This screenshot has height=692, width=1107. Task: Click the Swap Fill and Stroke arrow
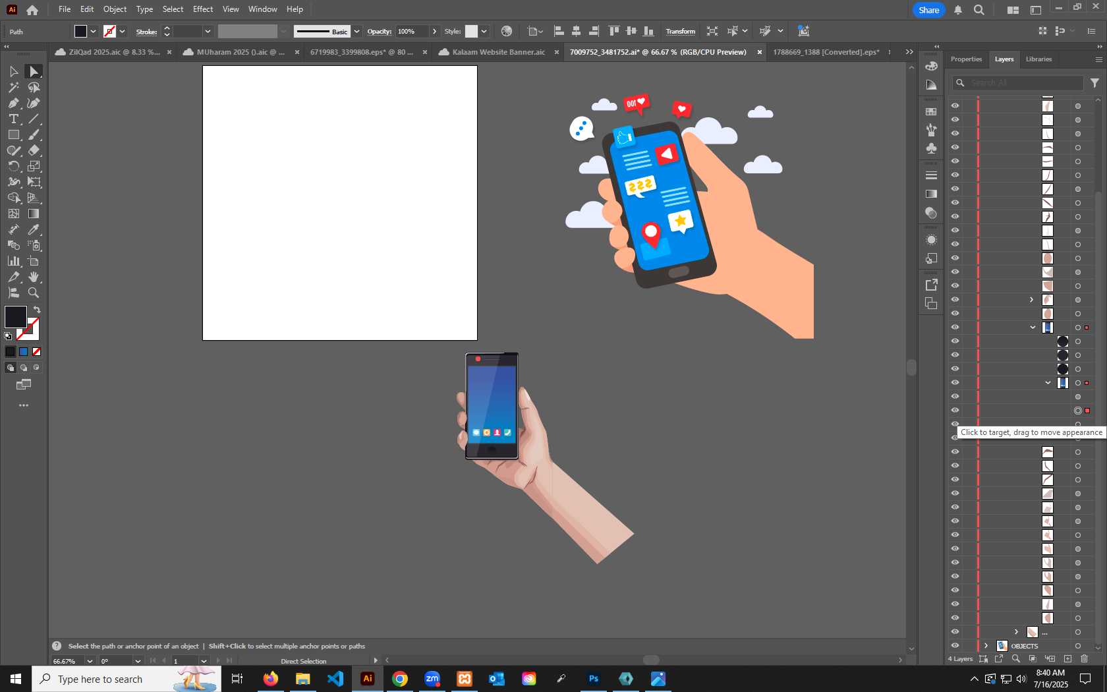37,310
